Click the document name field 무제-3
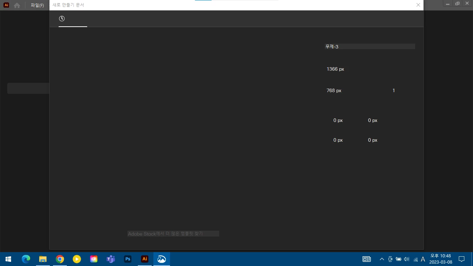Image resolution: width=473 pixels, height=266 pixels. pyautogui.click(x=370, y=46)
